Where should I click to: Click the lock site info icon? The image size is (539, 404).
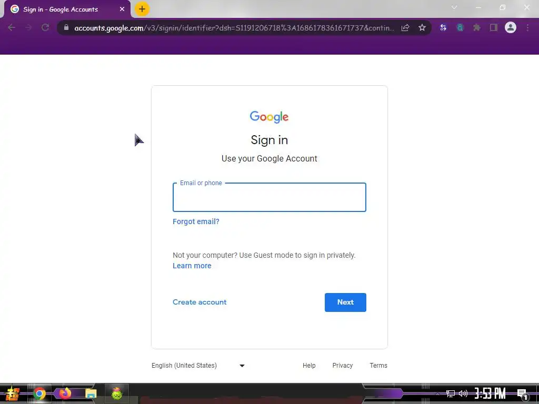pos(66,27)
